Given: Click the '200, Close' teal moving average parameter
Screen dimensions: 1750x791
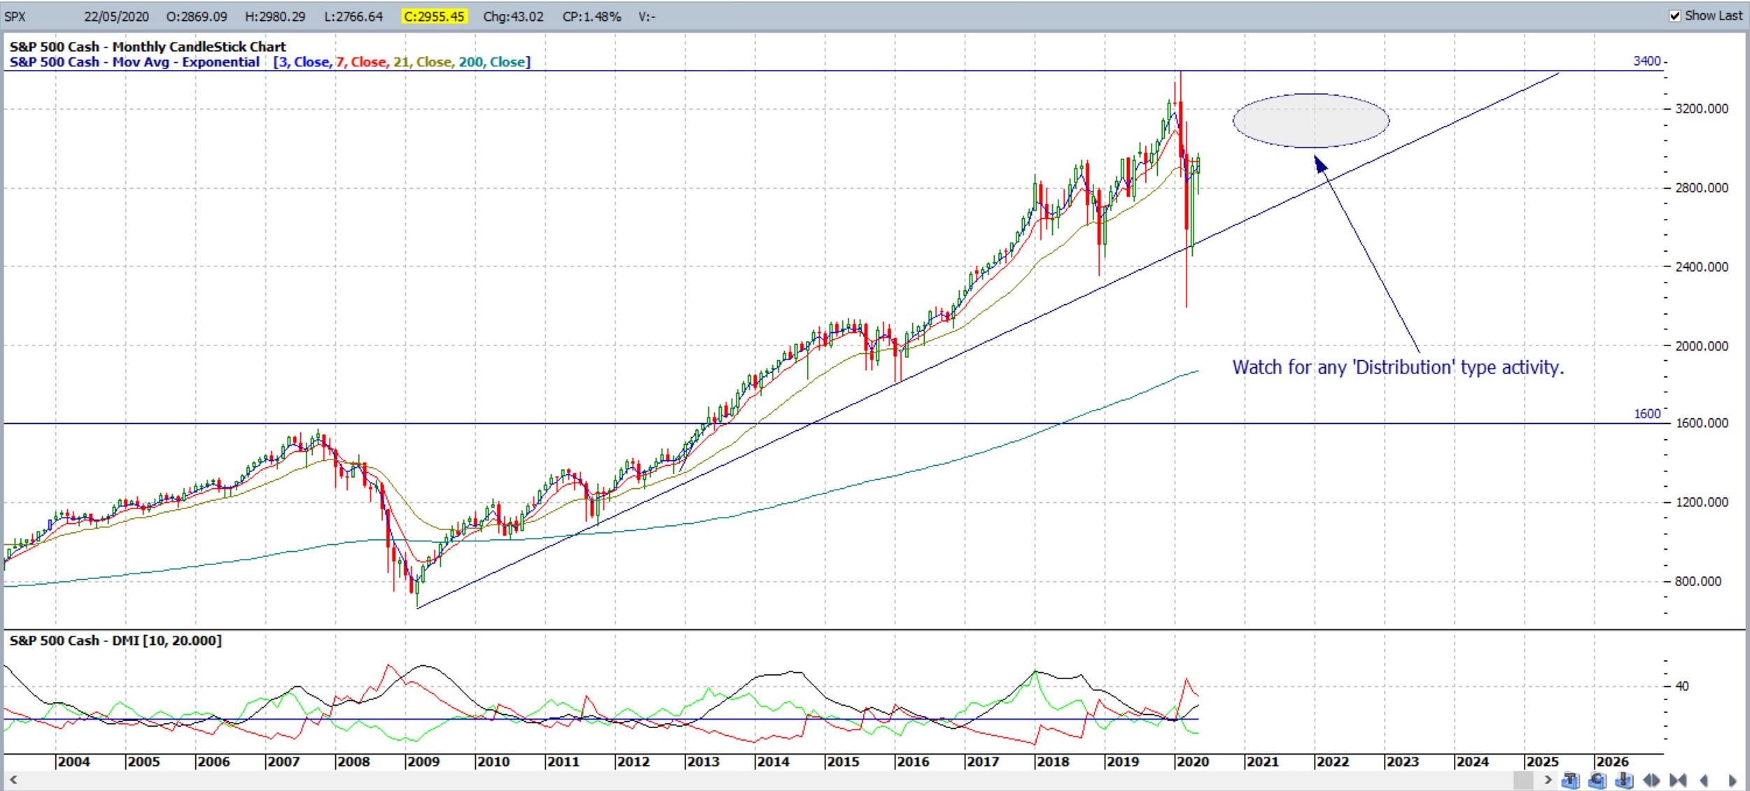Looking at the screenshot, I should 492,62.
